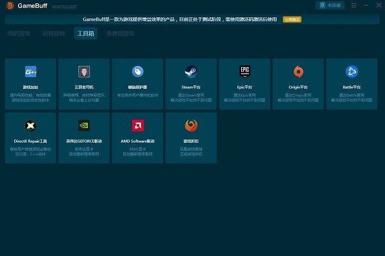Open the orange swirl game discount icon
This screenshot has width=385, height=256.
point(191,125)
